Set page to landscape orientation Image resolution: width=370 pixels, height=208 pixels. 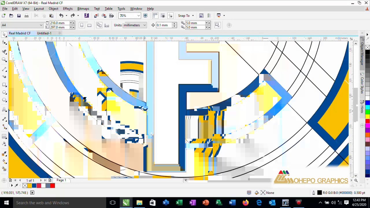click(89, 25)
